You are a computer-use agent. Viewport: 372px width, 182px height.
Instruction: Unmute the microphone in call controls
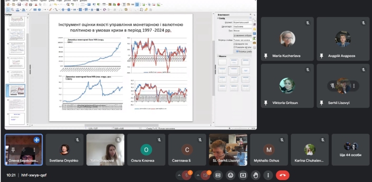pyautogui.click(x=187, y=175)
